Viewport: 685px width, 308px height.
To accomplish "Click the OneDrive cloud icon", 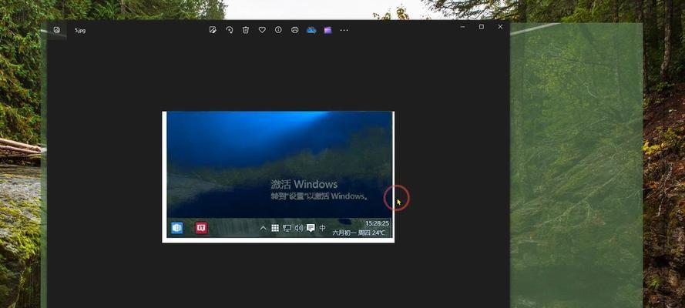I will click(x=311, y=30).
